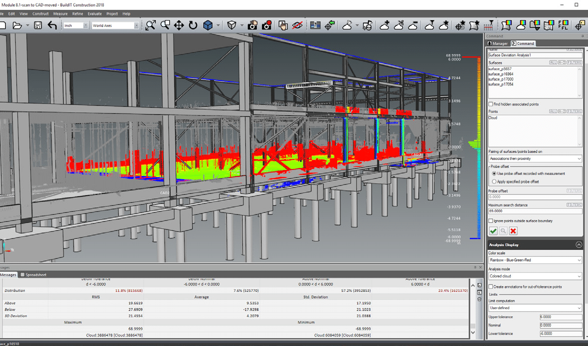Hide objects using the crossed-eye icon

297,24
